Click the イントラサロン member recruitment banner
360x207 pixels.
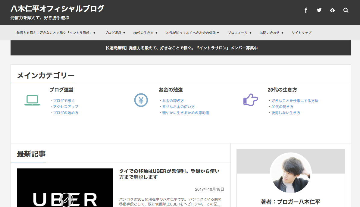point(180,48)
